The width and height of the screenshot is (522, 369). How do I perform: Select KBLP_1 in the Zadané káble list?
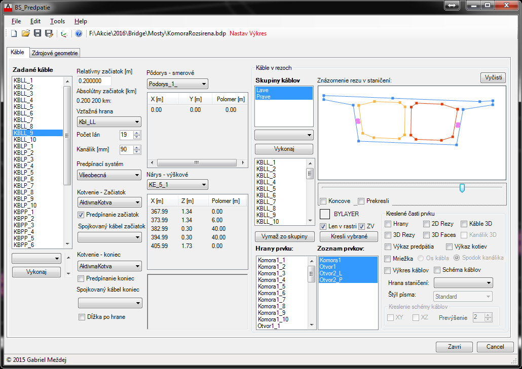coord(24,146)
